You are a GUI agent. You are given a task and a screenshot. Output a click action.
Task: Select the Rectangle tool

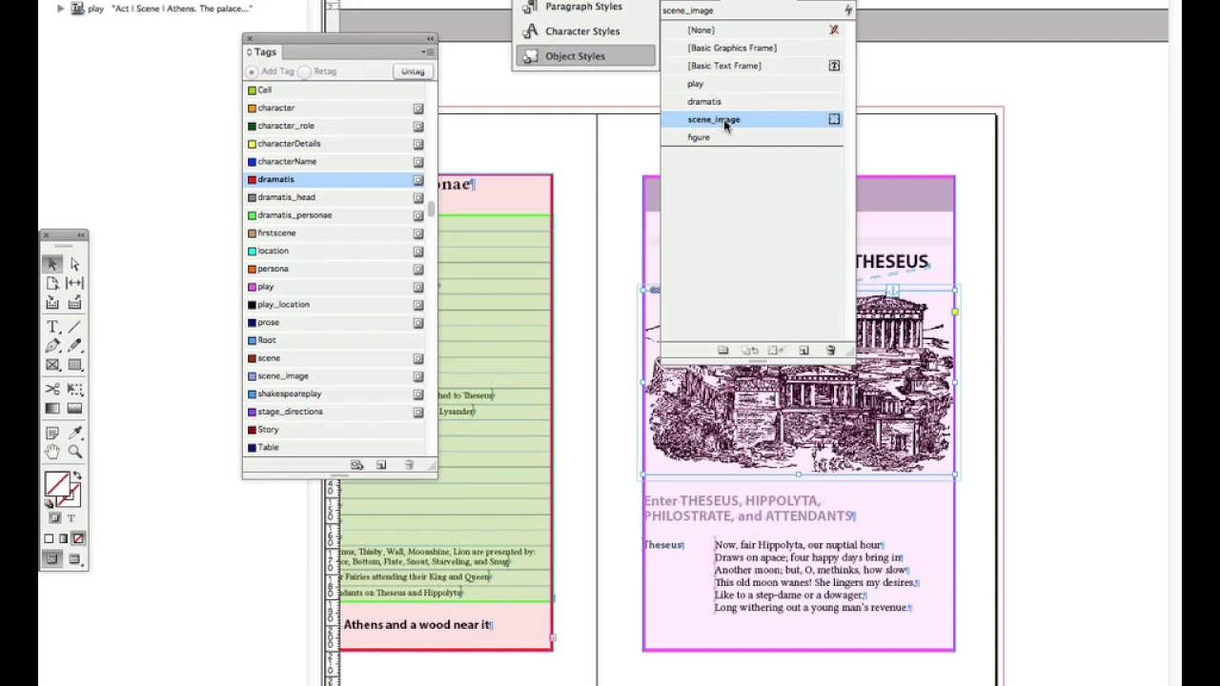coord(75,365)
